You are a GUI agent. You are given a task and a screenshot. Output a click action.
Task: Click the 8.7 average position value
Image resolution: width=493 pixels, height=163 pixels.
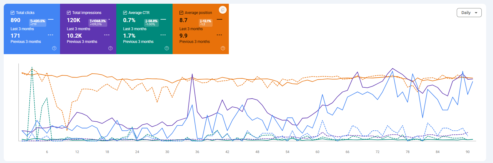[184, 20]
